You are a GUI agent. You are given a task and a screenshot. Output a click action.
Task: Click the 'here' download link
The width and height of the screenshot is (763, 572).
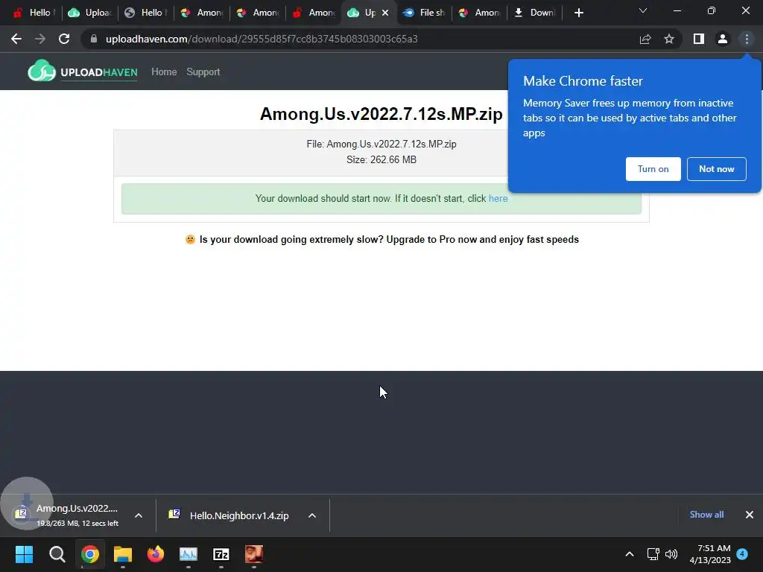tap(498, 198)
